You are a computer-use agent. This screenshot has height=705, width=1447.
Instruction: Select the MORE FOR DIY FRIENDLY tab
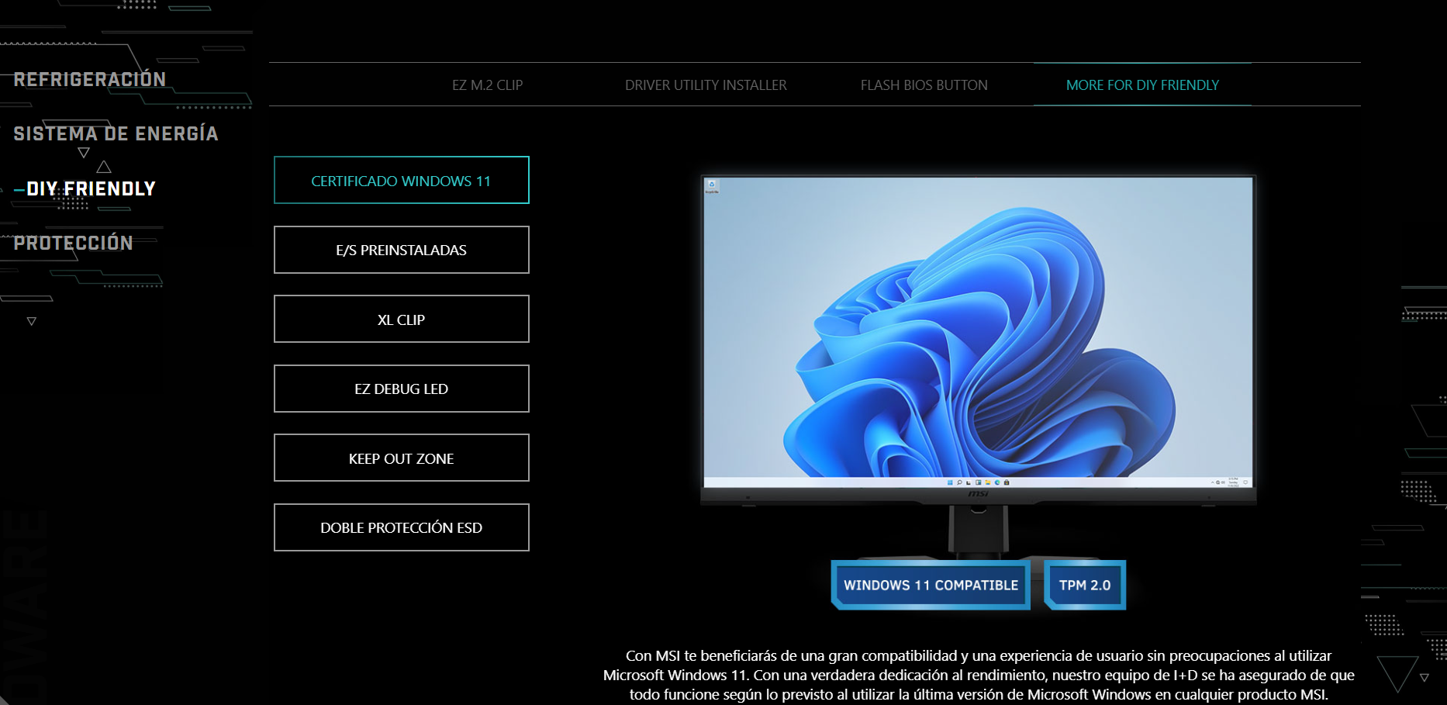(1142, 85)
